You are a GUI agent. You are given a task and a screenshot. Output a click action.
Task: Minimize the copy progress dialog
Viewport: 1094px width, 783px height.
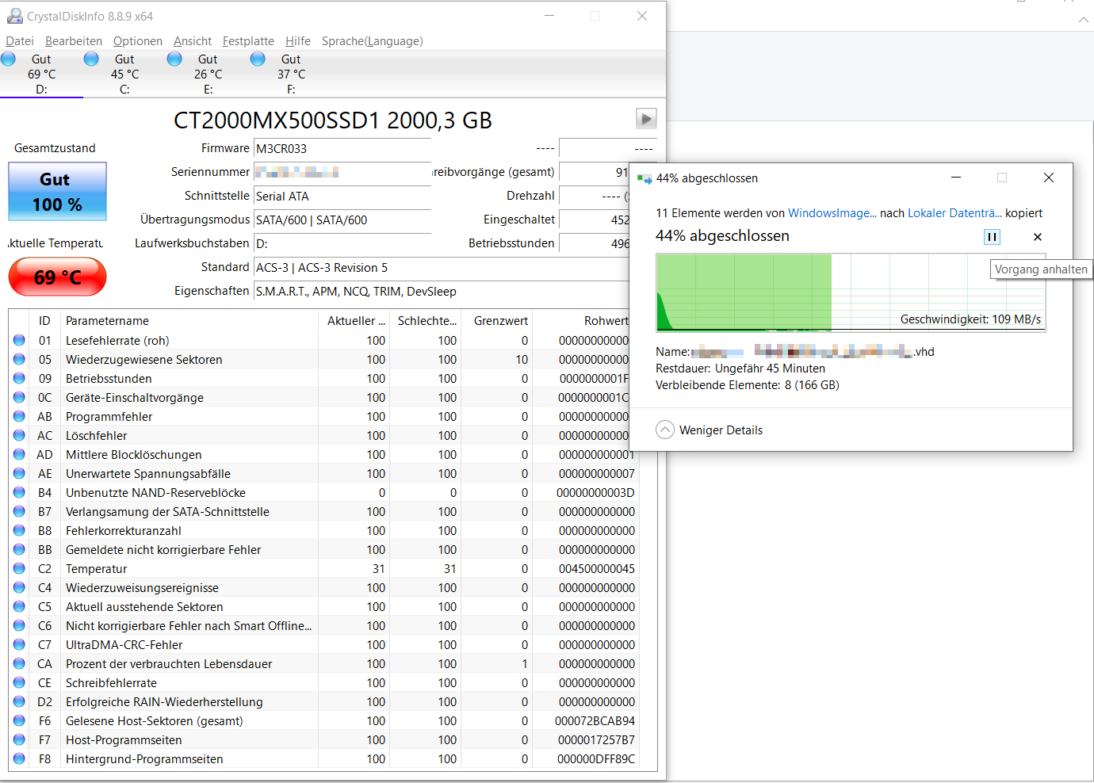tap(956, 178)
